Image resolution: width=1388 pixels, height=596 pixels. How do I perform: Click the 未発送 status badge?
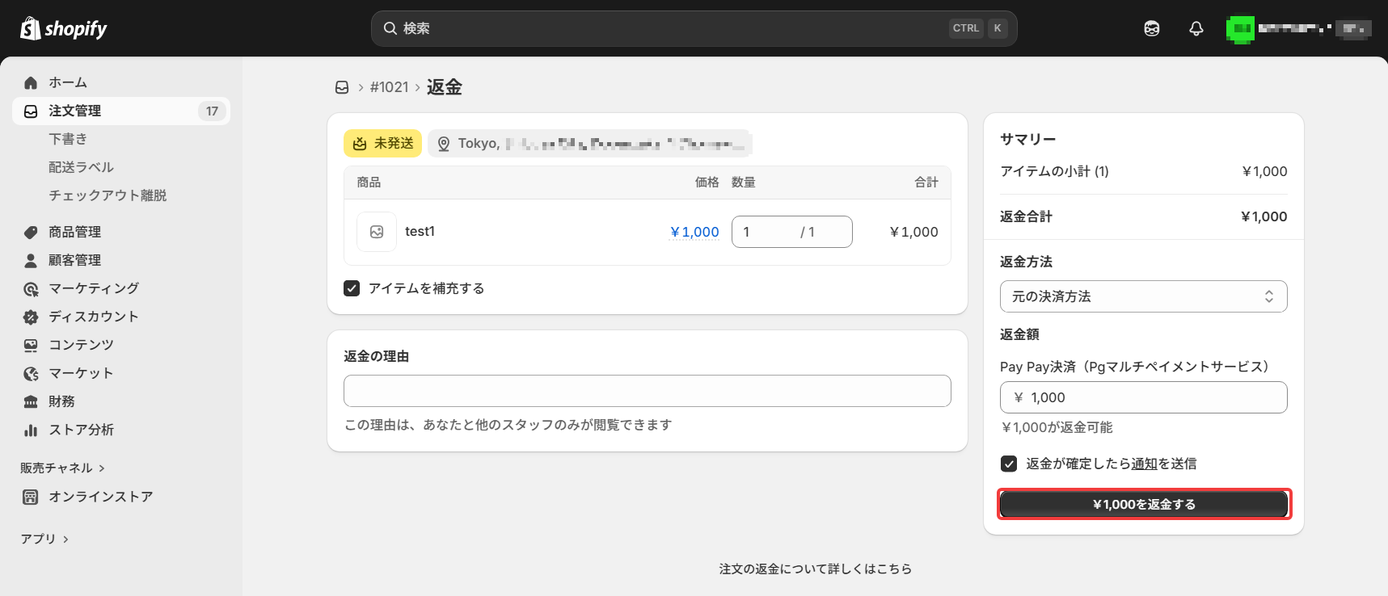(x=383, y=144)
